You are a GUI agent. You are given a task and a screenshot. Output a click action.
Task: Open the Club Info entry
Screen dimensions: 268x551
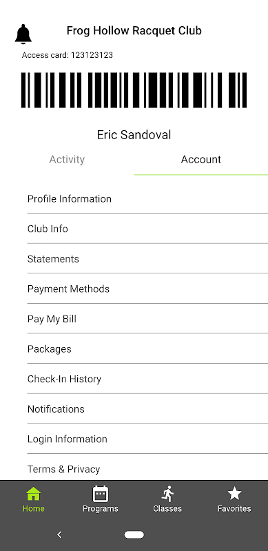point(147,229)
